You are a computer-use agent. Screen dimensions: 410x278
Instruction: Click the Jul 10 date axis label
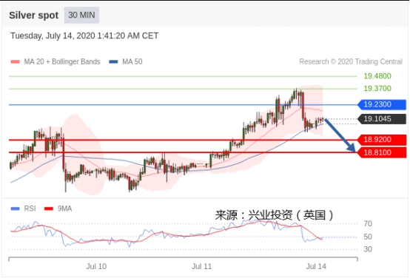tap(96, 266)
